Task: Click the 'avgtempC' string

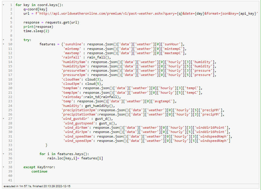Action: click(163, 101)
